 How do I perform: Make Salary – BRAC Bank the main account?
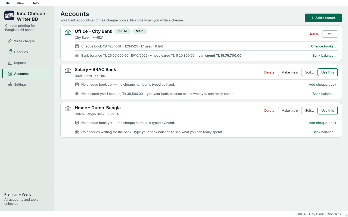pyautogui.click(x=290, y=72)
